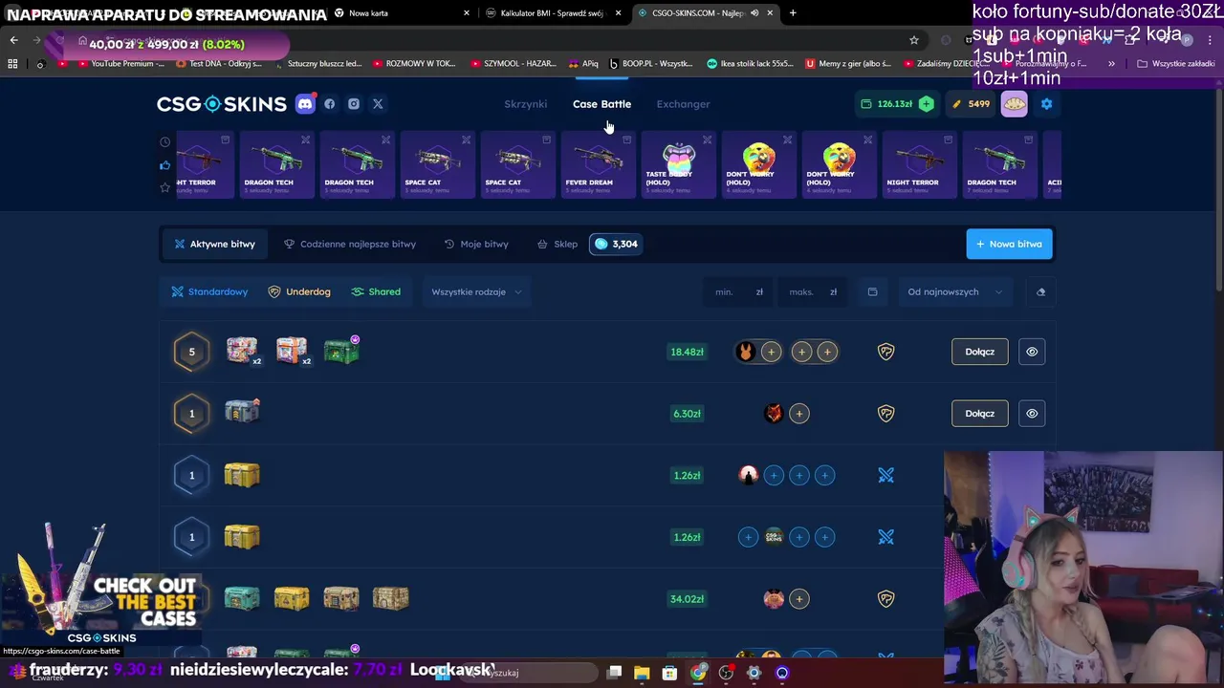Switch to Kalkulator BMI browser tab

[x=552, y=13]
